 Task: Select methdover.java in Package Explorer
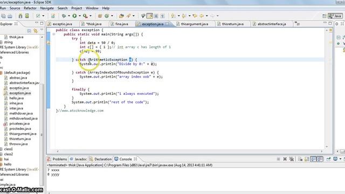(21, 114)
